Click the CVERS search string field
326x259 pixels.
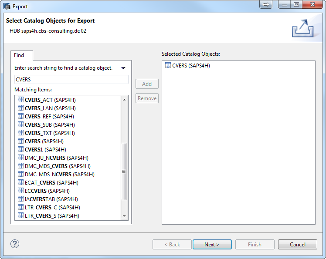tap(71, 80)
